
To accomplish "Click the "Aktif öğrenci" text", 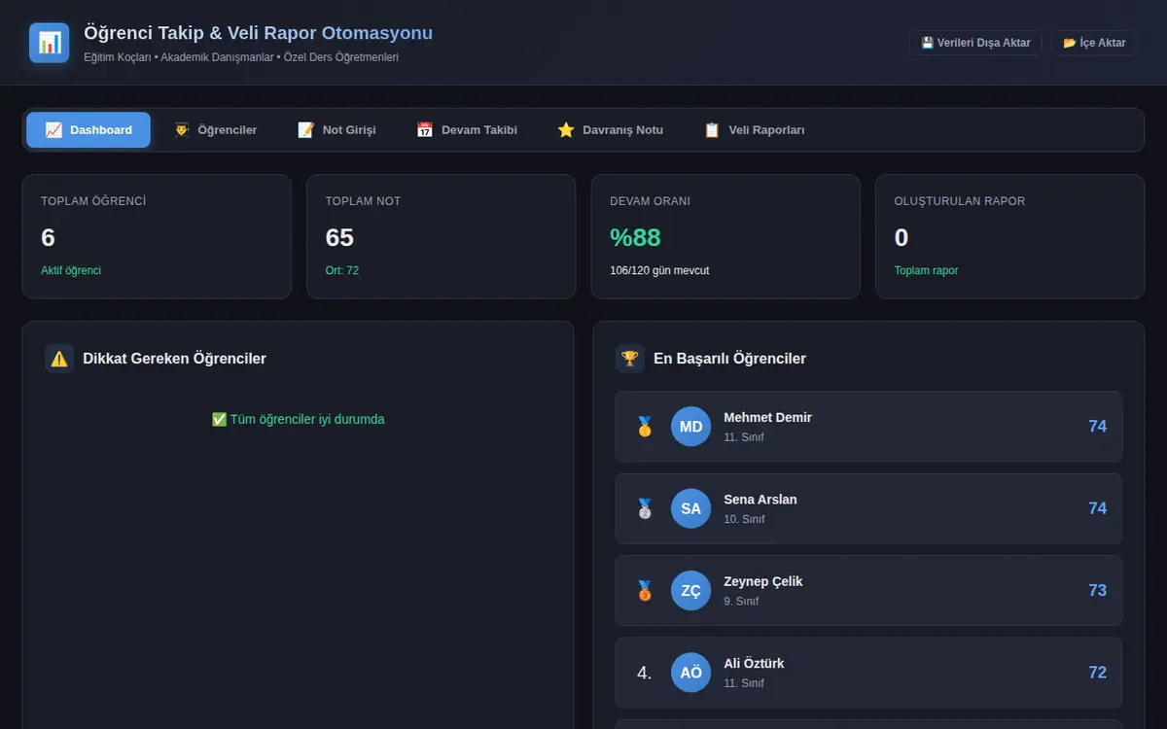I will pyautogui.click(x=71, y=270).
